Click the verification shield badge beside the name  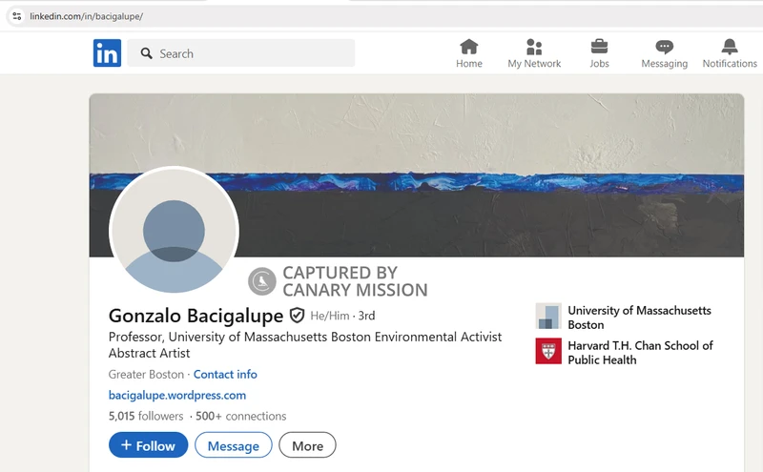297,316
